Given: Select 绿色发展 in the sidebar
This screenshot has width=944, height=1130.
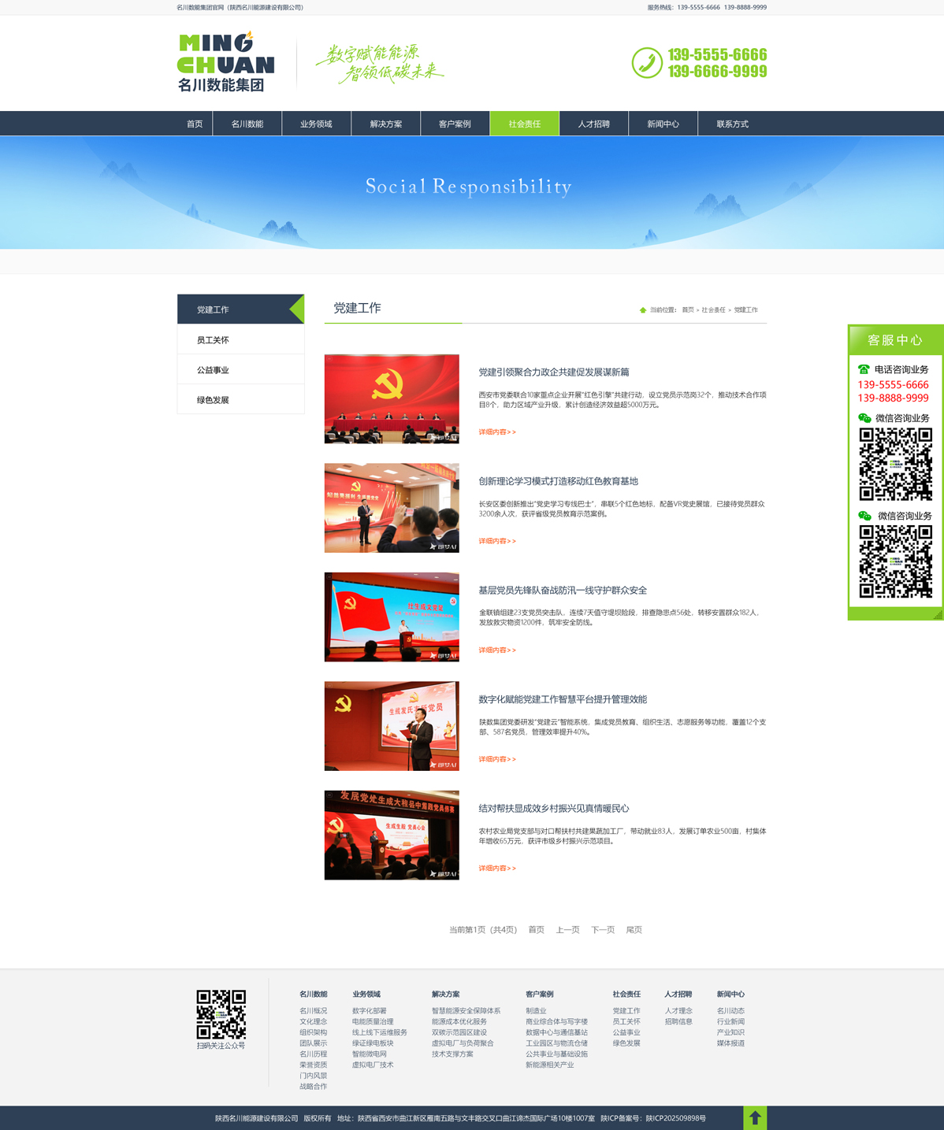Looking at the screenshot, I should [213, 400].
